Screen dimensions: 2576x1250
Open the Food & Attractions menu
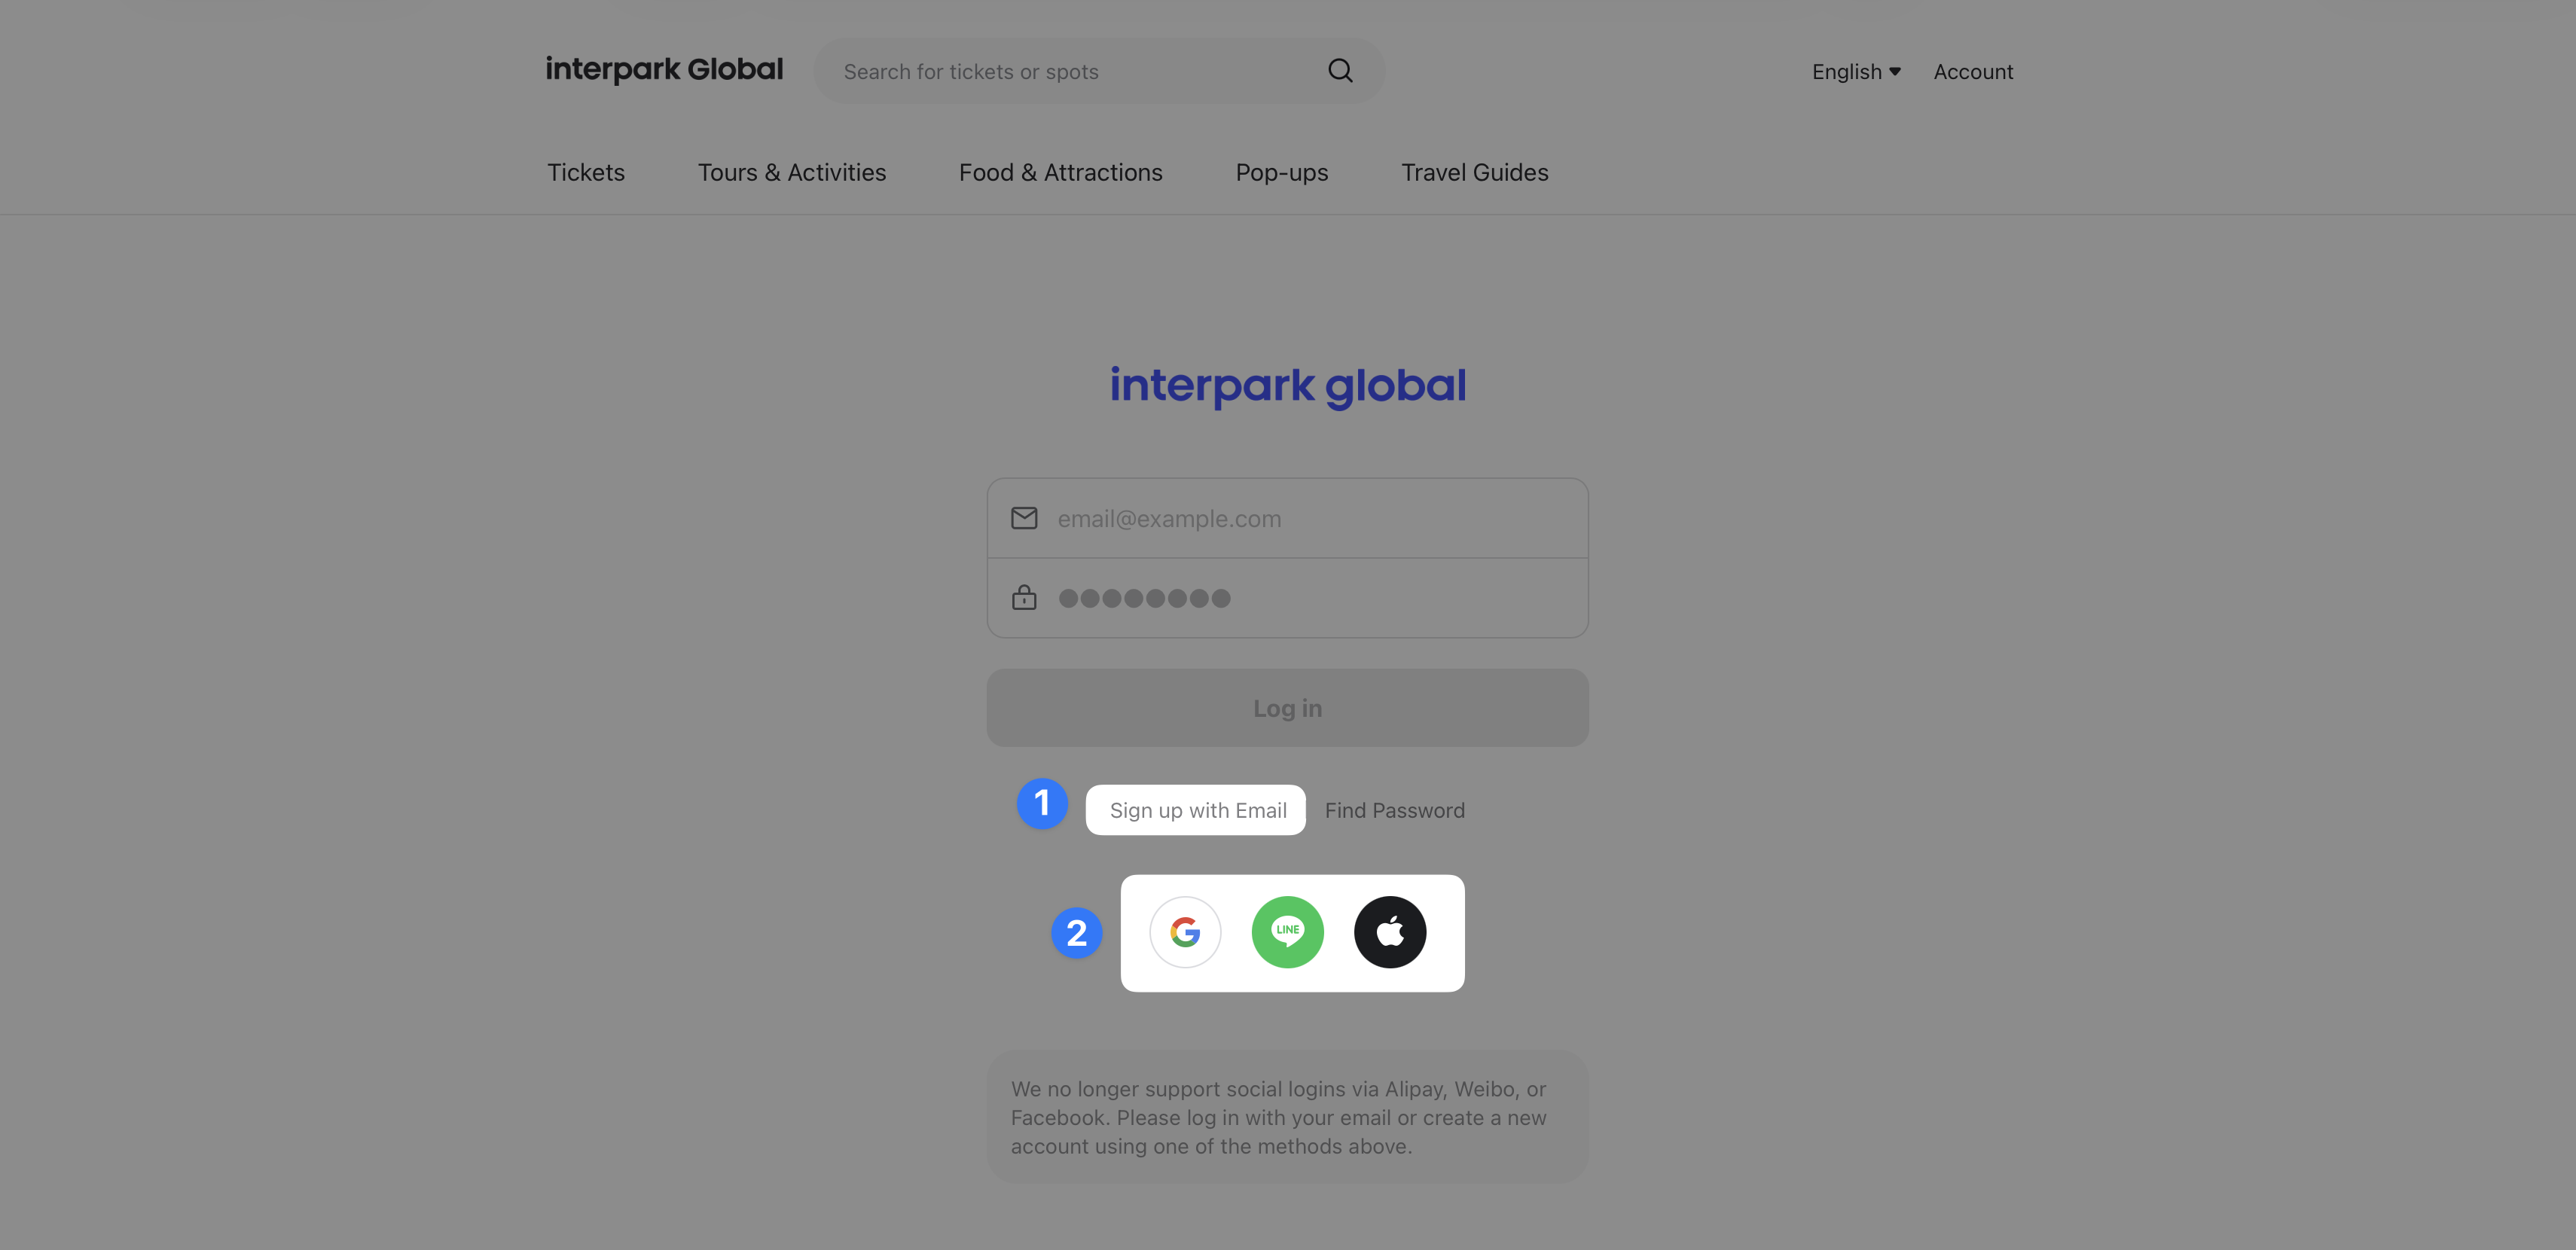pos(1060,173)
